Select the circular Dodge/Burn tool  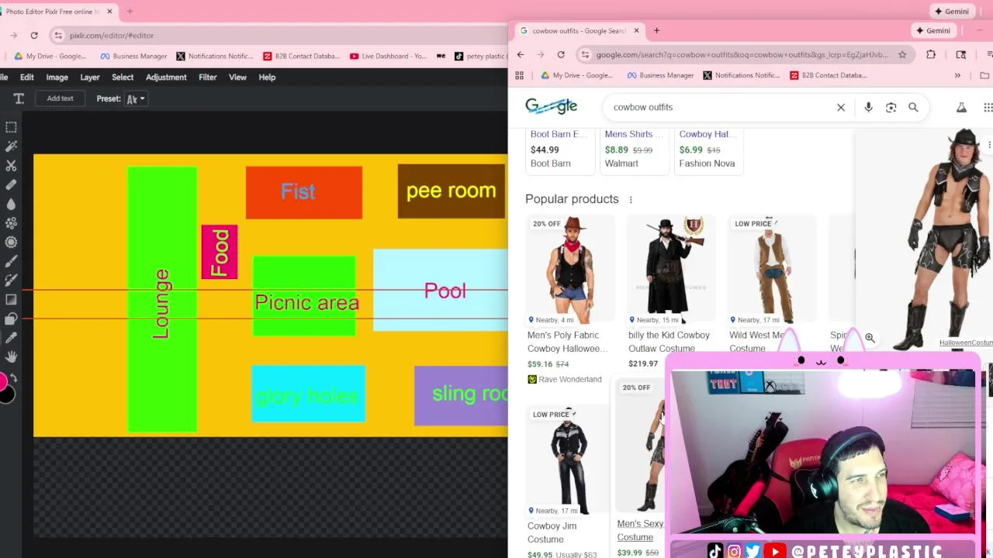coord(11,242)
